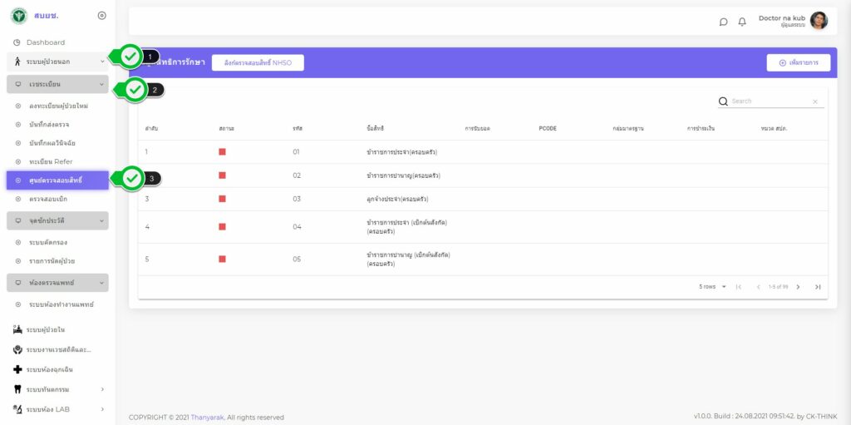The width and height of the screenshot is (851, 425).
Task: Collapse the เวชระเบียน sidebar section
Action: (101, 84)
